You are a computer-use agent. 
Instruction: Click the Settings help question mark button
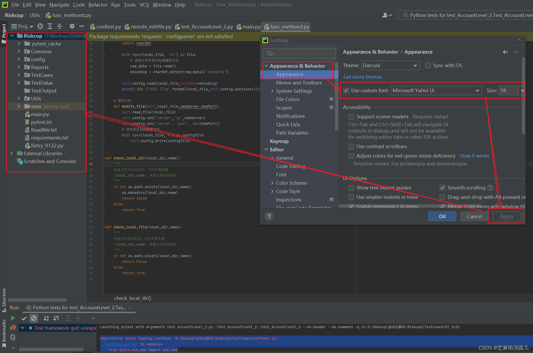tap(269, 216)
